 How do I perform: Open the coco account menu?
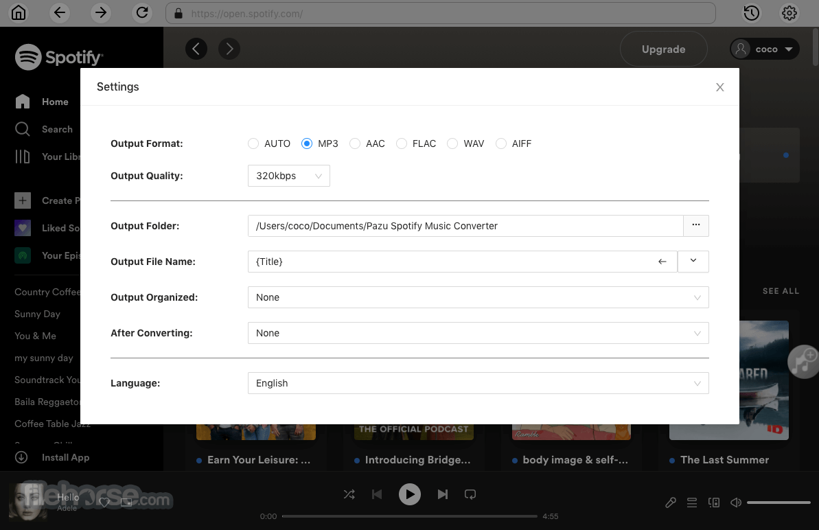(x=765, y=49)
